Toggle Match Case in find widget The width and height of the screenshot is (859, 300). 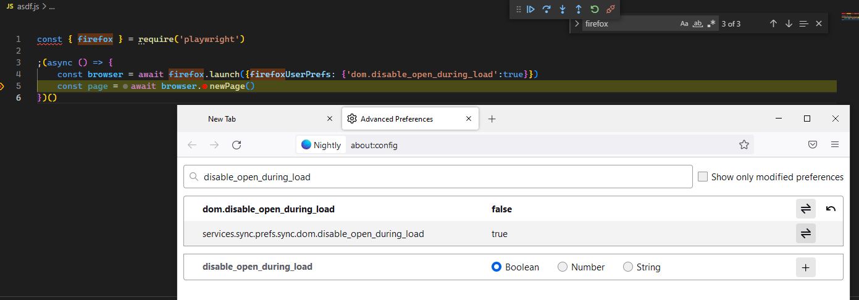pyautogui.click(x=684, y=23)
